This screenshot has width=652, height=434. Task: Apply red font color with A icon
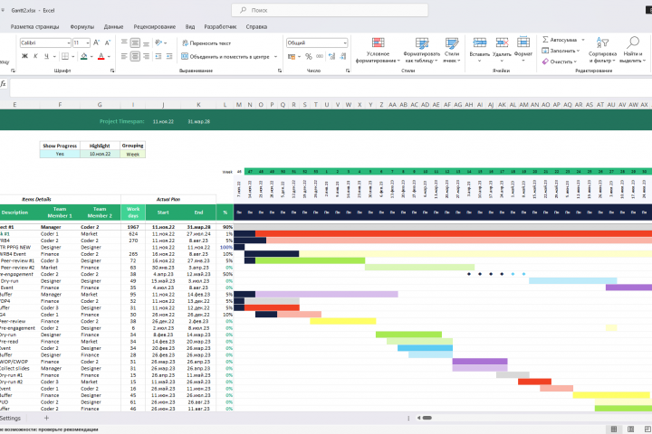pyautogui.click(x=101, y=56)
